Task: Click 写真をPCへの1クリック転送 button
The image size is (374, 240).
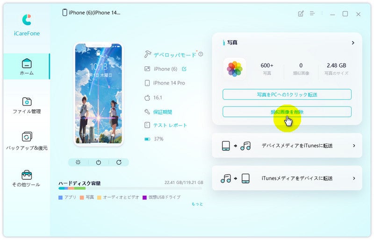Action: [287, 95]
